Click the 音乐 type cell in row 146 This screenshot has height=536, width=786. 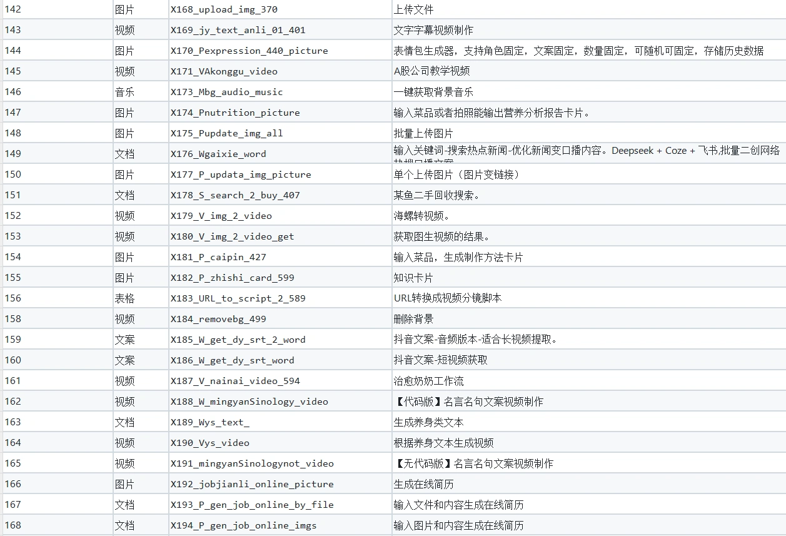click(124, 92)
